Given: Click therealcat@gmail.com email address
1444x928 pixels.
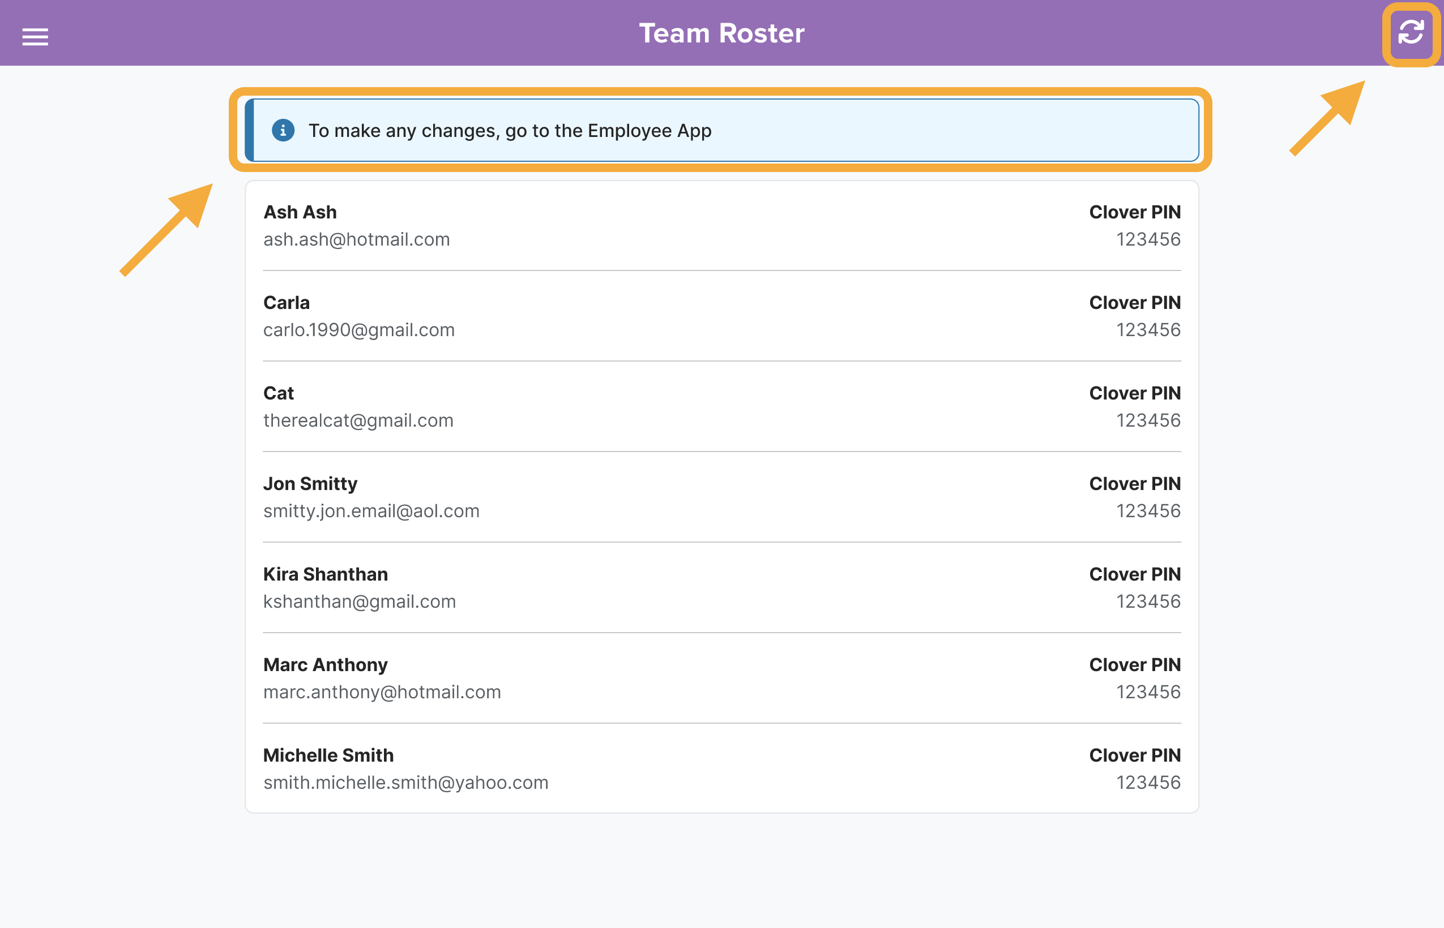Looking at the screenshot, I should pyautogui.click(x=358, y=420).
